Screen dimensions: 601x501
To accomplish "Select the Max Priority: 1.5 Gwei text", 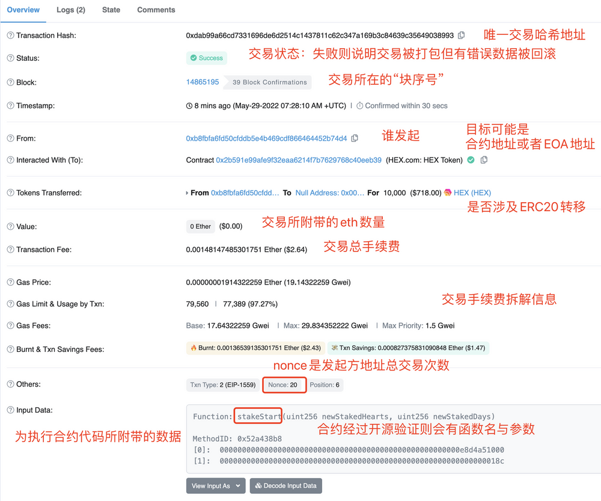I will click(x=418, y=325).
